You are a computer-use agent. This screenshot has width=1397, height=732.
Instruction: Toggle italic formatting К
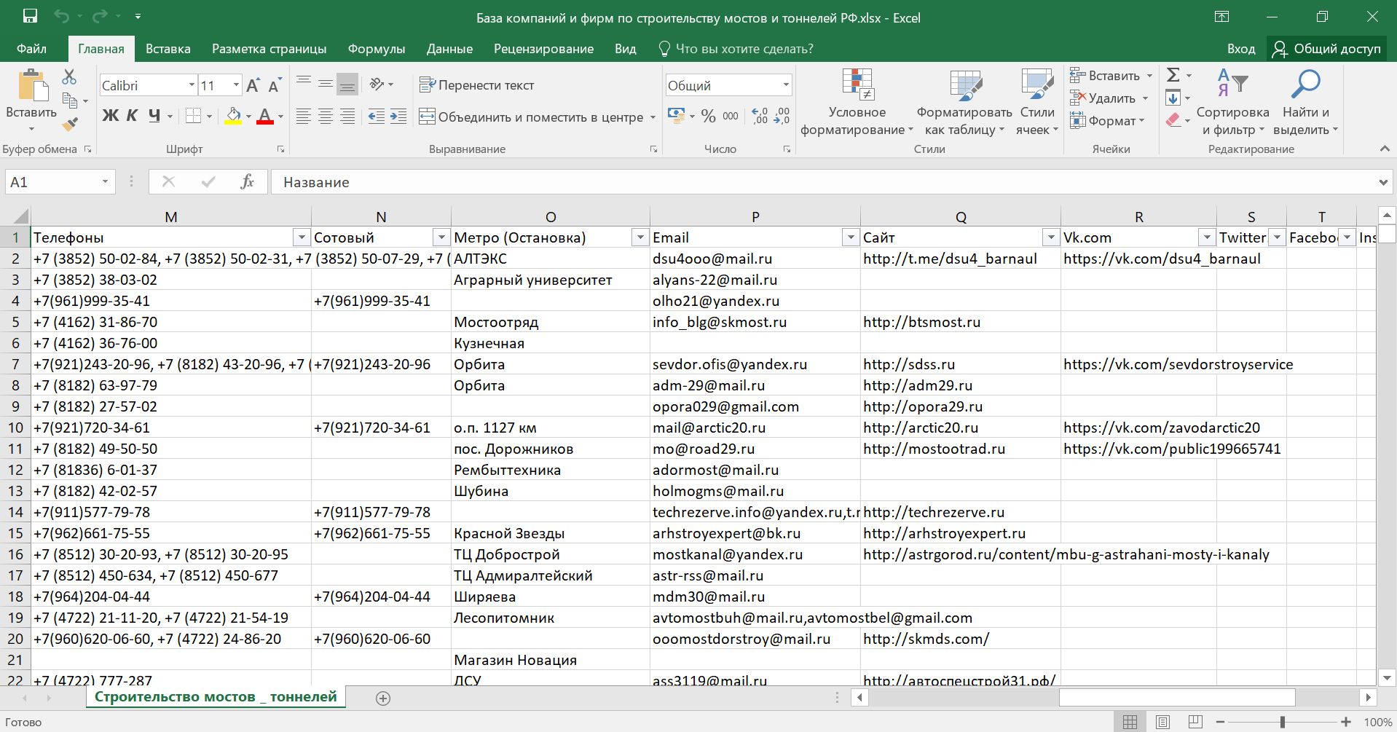click(132, 116)
